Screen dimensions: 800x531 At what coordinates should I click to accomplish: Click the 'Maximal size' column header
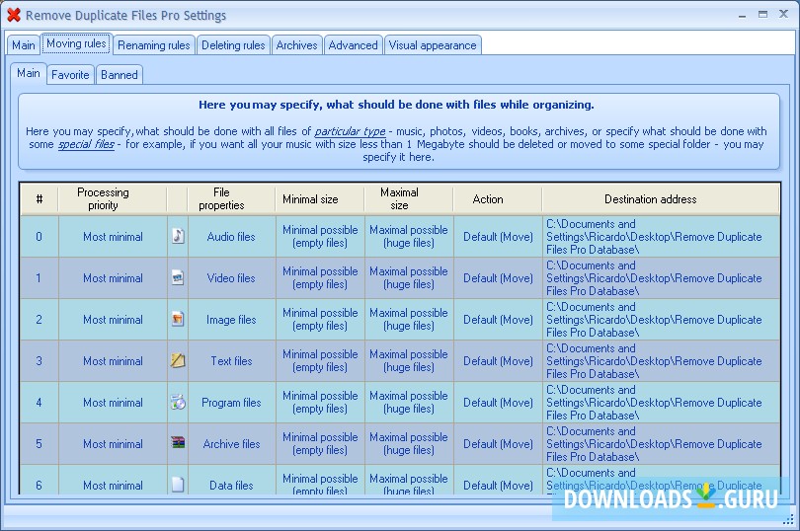point(409,199)
